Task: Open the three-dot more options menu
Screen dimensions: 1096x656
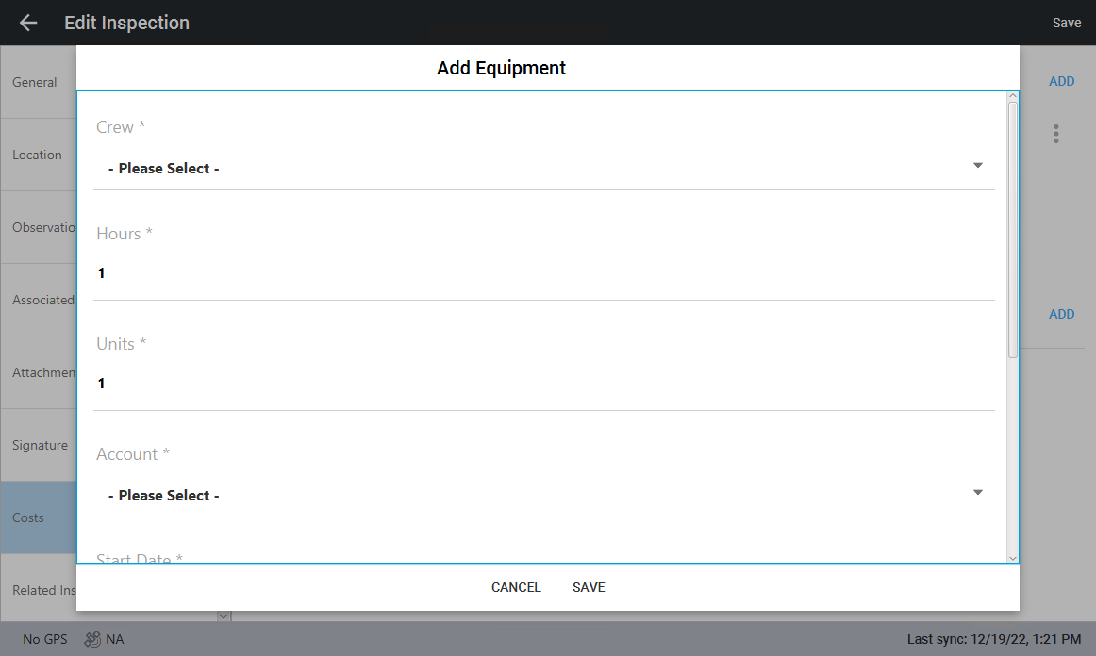Action: (1056, 134)
